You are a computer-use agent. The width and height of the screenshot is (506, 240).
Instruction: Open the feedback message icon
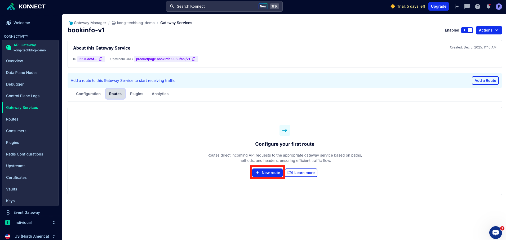467,6
